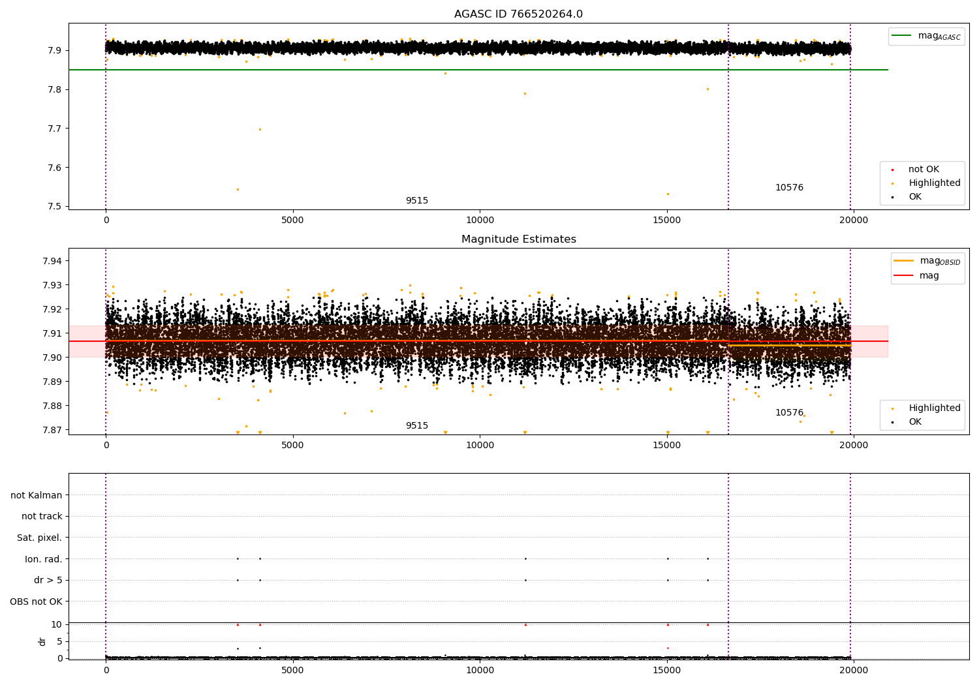Click the 'not track' y-axis label
Screen dimensions: 979x685
click(x=42, y=516)
